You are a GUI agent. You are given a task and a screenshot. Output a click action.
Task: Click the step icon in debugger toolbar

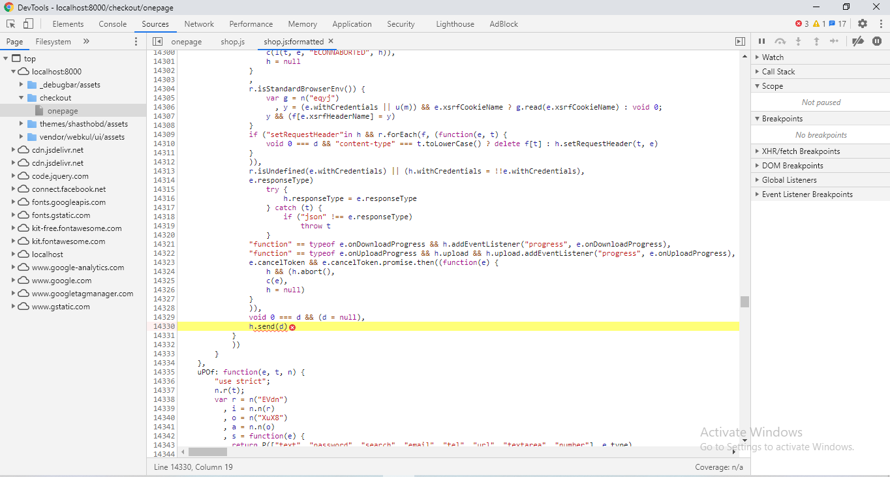[834, 41]
